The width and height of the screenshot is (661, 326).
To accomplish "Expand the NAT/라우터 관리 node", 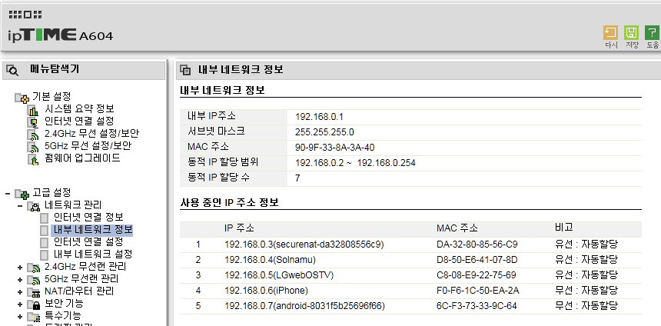I will pos(20,292).
